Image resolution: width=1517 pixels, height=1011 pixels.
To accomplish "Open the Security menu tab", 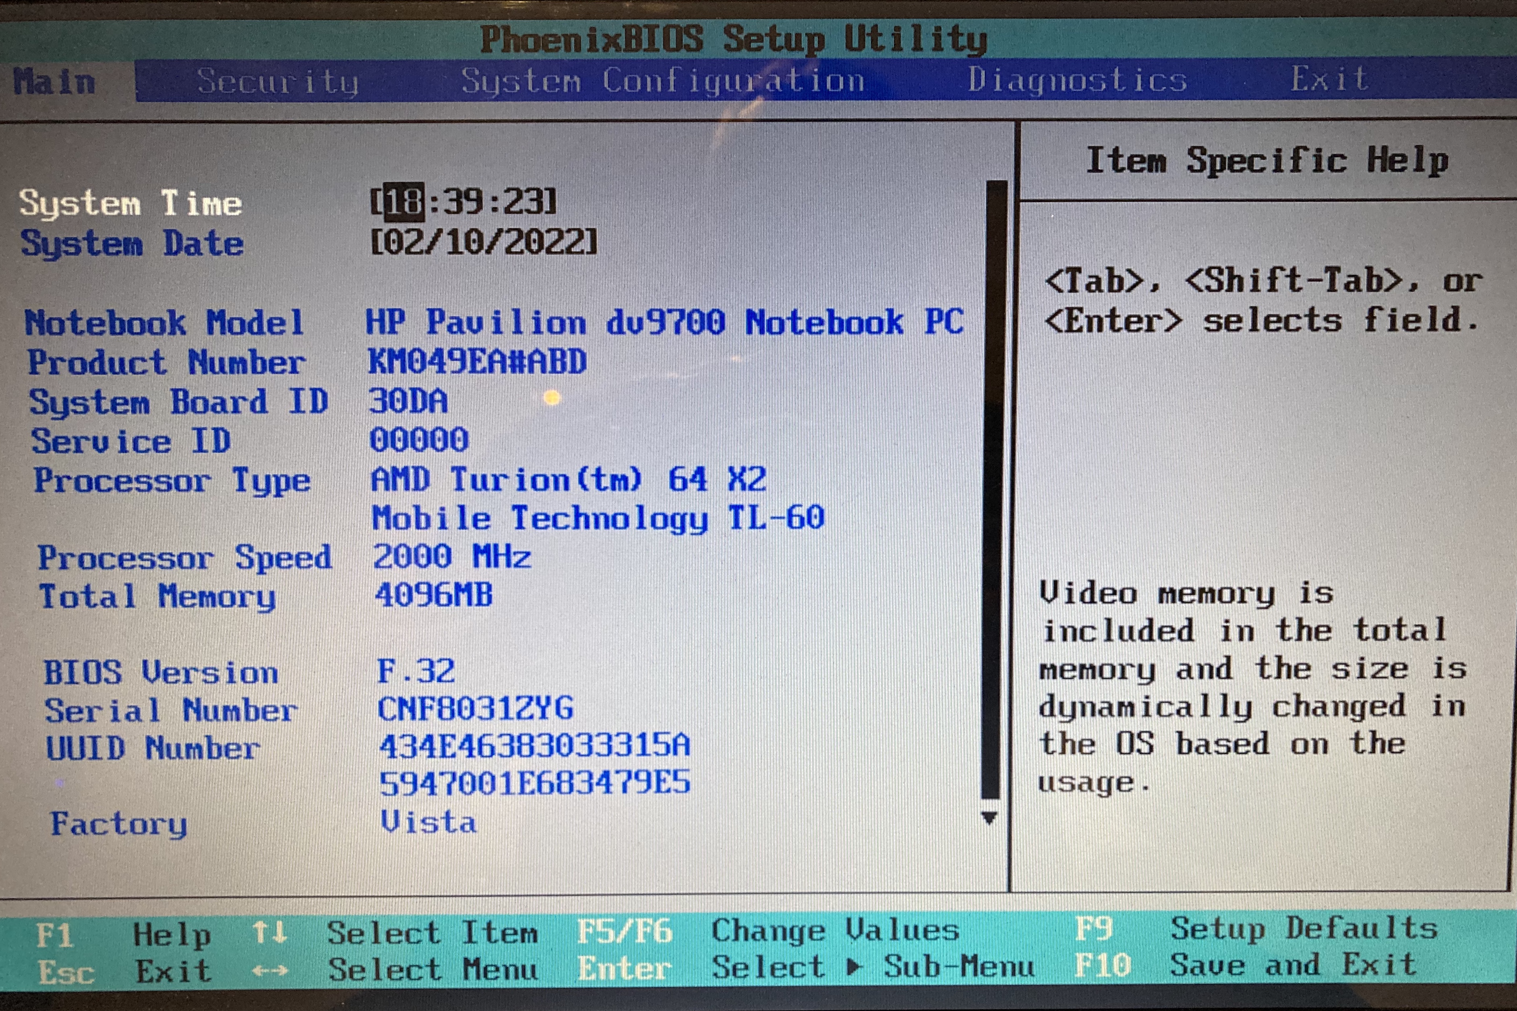I will [277, 82].
